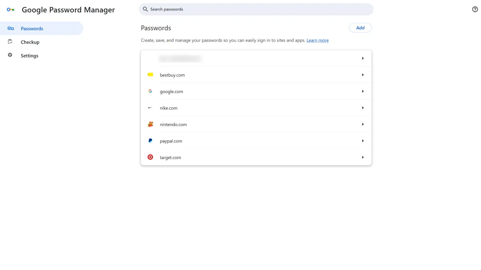The height and width of the screenshot is (270, 481).
Task: Click the Nike swoosh favicon
Action: [x=150, y=108]
